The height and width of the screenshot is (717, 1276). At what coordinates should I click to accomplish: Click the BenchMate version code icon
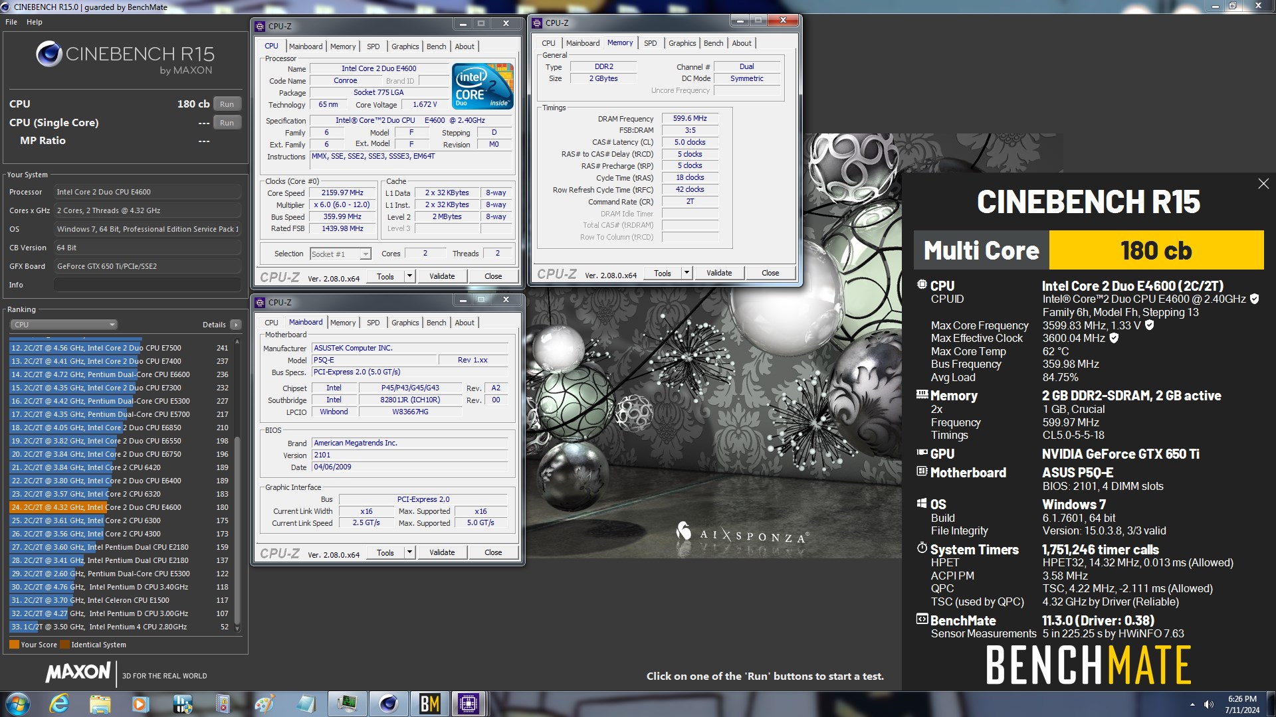[922, 619]
